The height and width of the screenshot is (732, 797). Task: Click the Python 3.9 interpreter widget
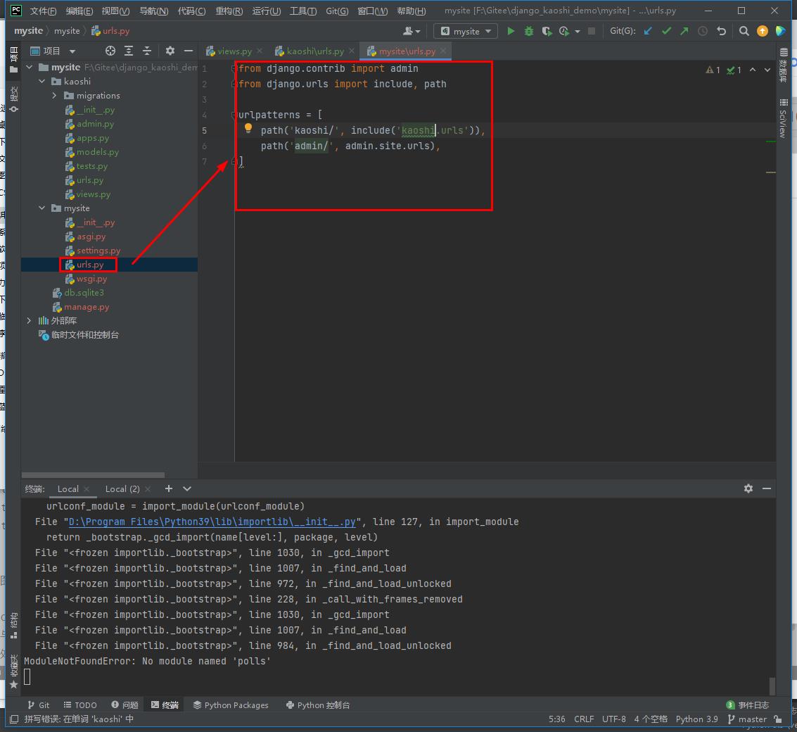(x=696, y=719)
